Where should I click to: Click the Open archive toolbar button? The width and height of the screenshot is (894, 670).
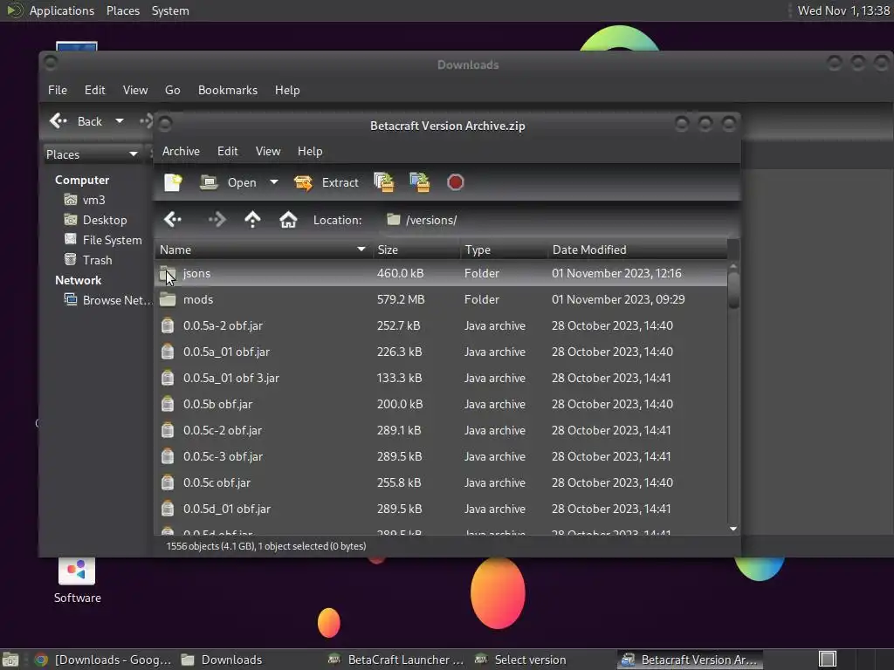point(228,182)
